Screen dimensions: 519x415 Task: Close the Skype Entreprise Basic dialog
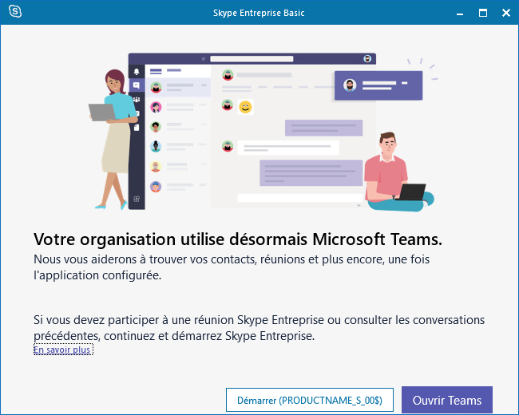[506, 13]
